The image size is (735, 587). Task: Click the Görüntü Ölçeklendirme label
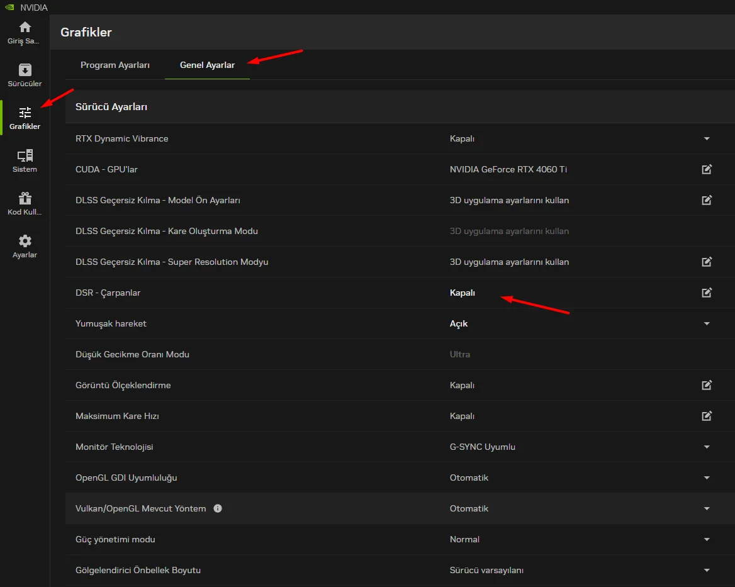pos(123,385)
